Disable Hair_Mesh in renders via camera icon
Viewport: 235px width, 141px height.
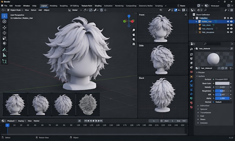click(x=231, y=25)
